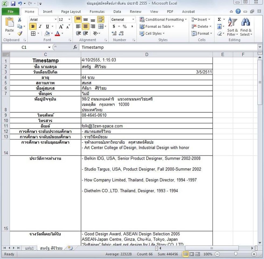Toggle Wrap Text button

pyautogui.click(x=100, y=19)
